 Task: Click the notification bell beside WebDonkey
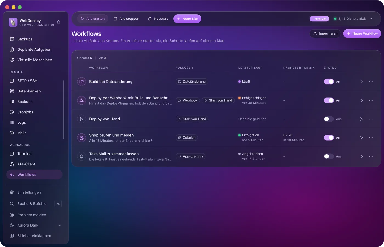(x=58, y=22)
